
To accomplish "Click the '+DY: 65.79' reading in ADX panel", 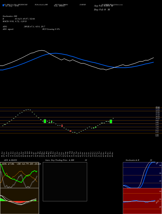I will 23,164.
